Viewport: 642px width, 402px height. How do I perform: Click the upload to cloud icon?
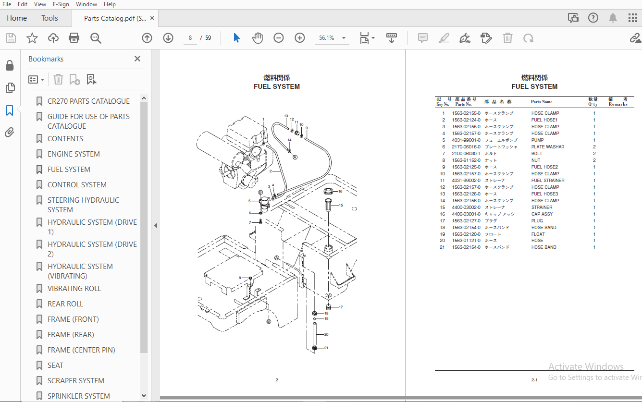point(53,38)
